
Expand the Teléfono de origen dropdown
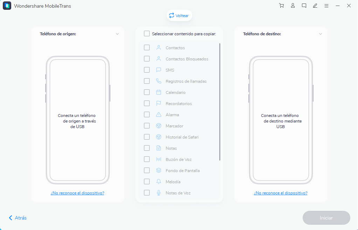coord(117,34)
